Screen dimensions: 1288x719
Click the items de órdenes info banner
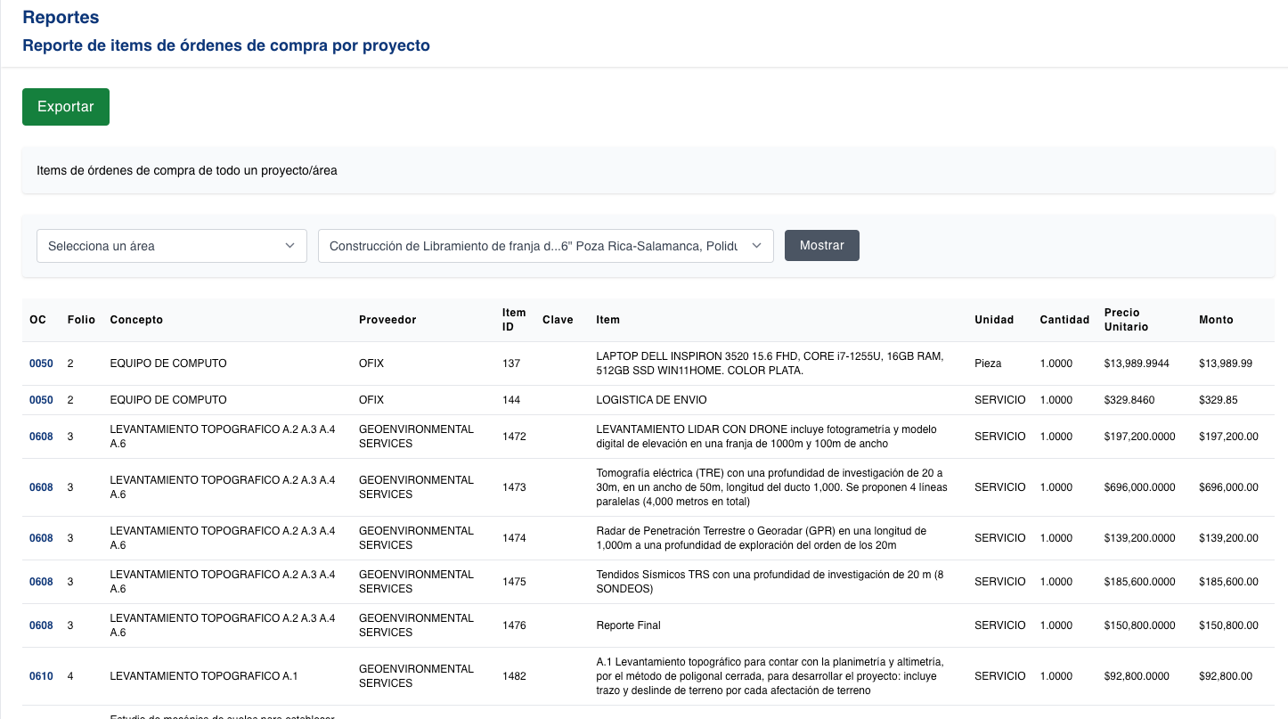pyautogui.click(x=646, y=169)
